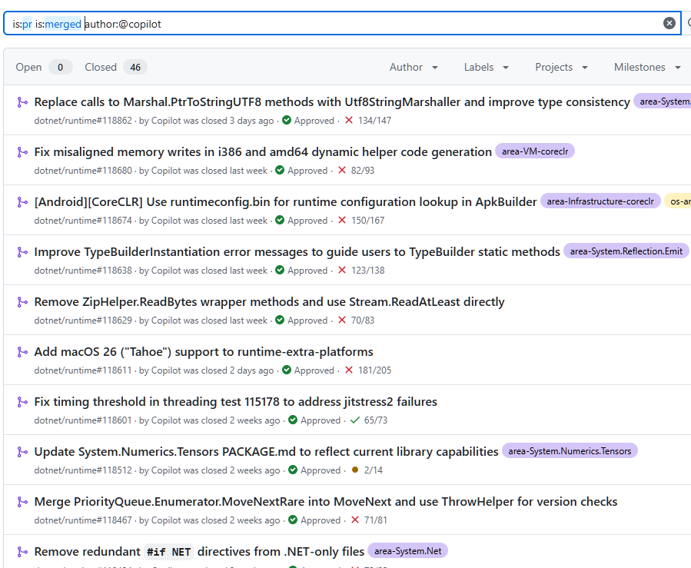Filter by area-System.Numerics.Tensors label
The image size is (691, 568).
tap(570, 451)
